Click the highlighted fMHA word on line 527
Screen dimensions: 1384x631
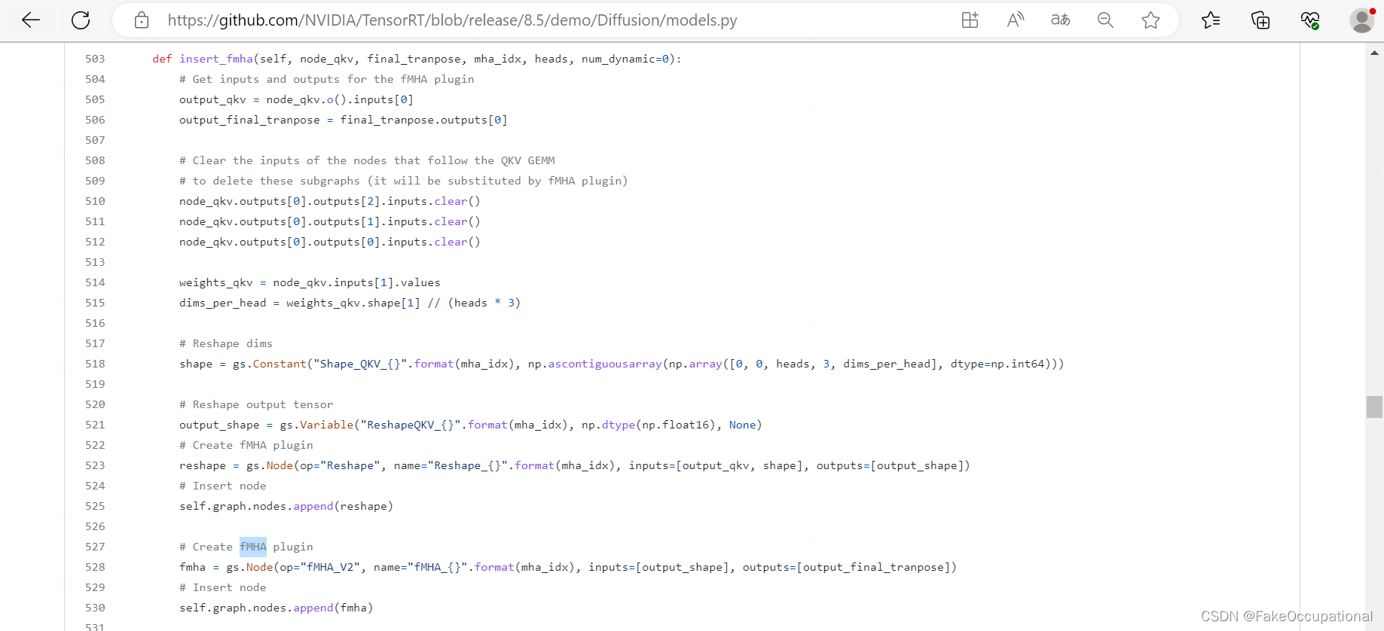pos(253,547)
